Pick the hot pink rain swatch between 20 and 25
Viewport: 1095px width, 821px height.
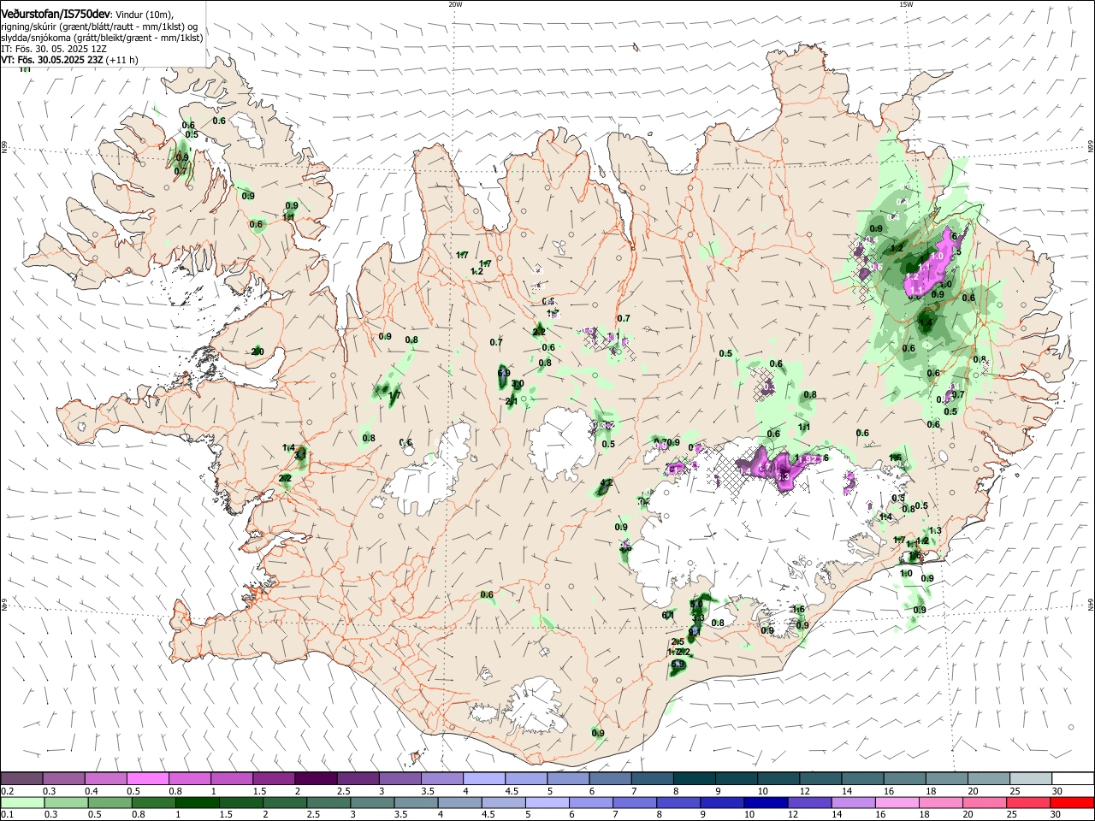[x=985, y=803]
